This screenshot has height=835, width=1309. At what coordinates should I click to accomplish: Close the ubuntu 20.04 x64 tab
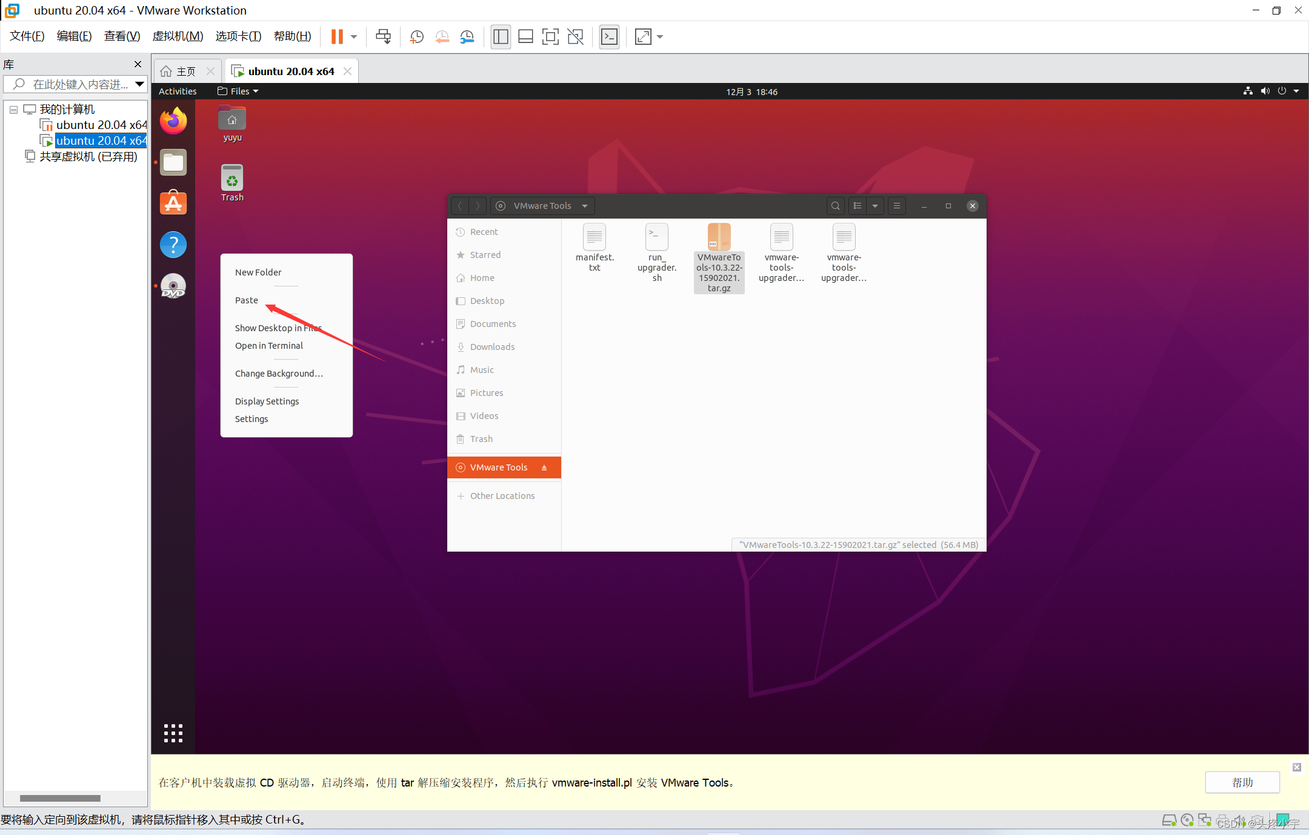[x=347, y=71]
